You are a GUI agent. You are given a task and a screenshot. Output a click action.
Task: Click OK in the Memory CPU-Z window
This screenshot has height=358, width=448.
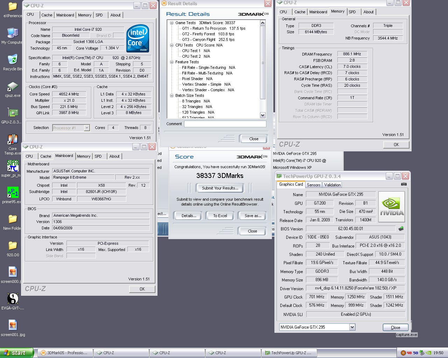click(x=396, y=145)
